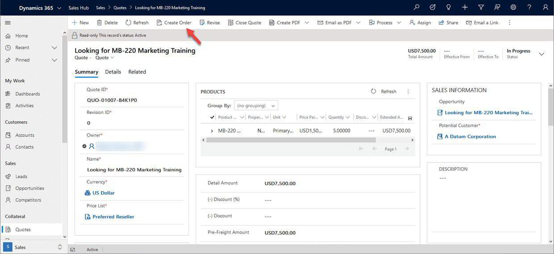
Task: Click the Revise command
Action: click(x=210, y=23)
